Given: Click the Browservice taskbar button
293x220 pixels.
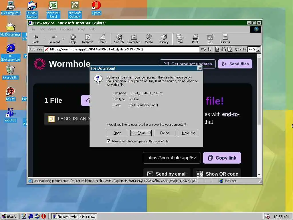Looking at the screenshot, I should 74,217.
